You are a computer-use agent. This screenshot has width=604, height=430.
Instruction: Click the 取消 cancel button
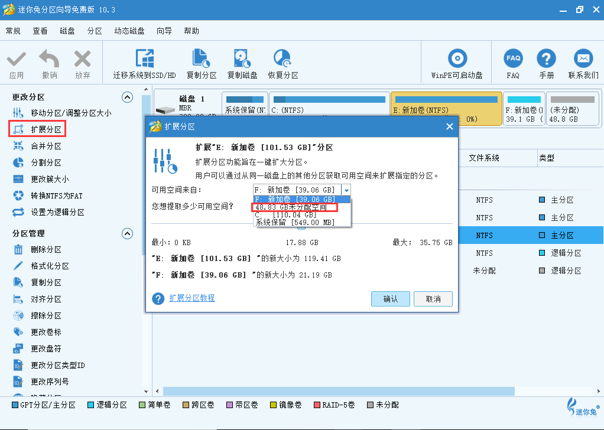point(433,299)
